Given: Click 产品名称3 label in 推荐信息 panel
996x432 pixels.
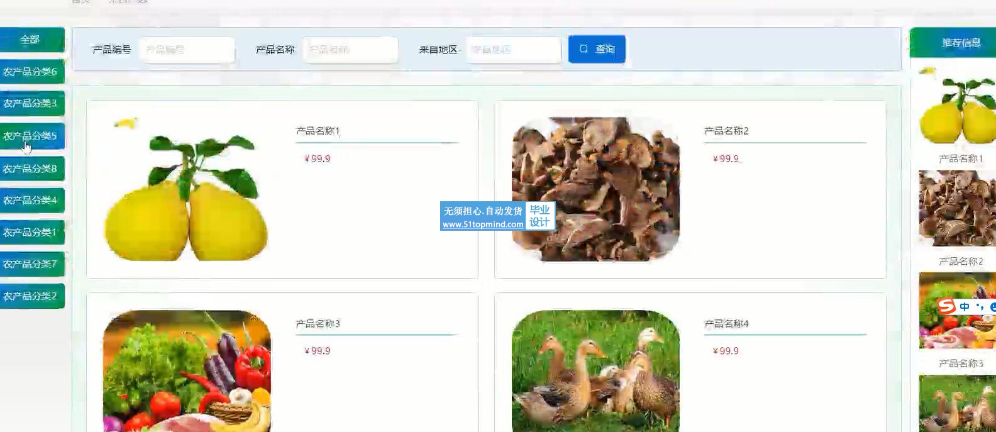Looking at the screenshot, I should [x=961, y=363].
